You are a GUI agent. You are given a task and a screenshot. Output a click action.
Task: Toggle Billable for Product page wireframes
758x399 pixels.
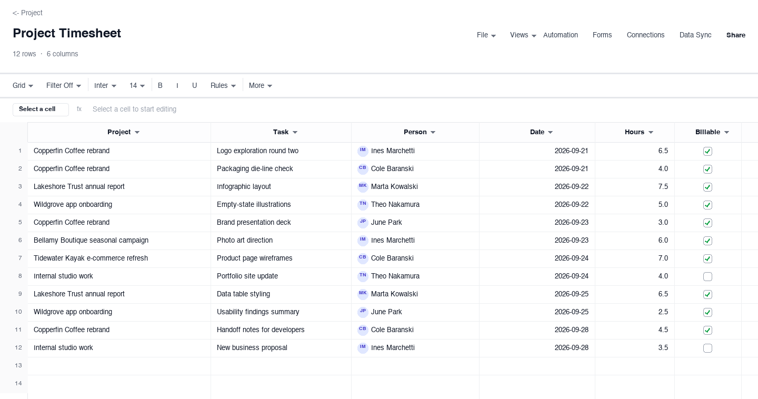tap(707, 258)
